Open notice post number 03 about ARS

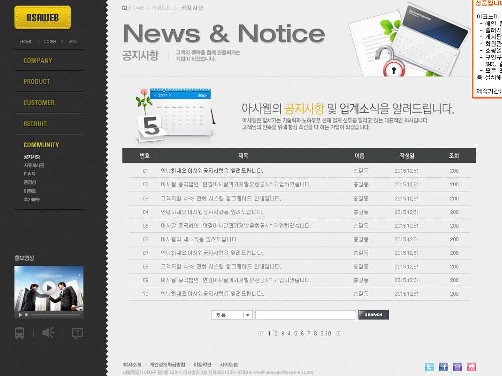(x=220, y=198)
